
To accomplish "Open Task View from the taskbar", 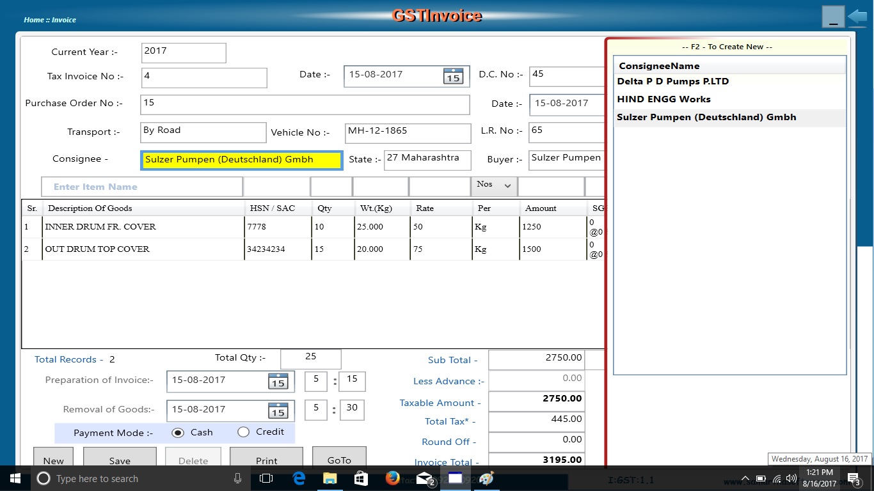I will [266, 478].
